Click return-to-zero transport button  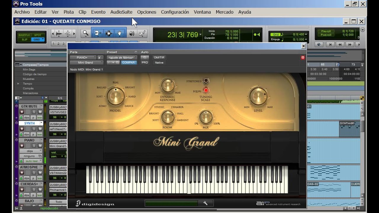pyautogui.click(x=330, y=44)
